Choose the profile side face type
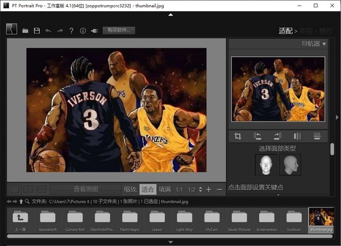Image resolution: width=341 pixels, height=246 pixels. pos(290,165)
